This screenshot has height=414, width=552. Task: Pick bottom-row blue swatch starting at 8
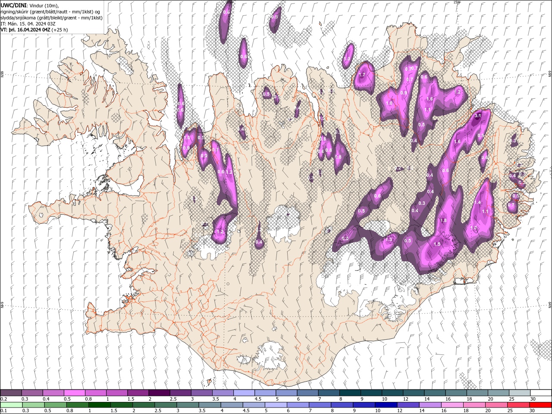pyautogui.click(x=342, y=405)
